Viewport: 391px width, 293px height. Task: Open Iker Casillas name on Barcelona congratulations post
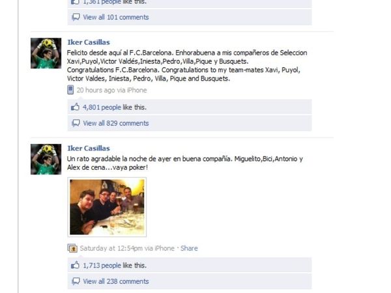89,42
